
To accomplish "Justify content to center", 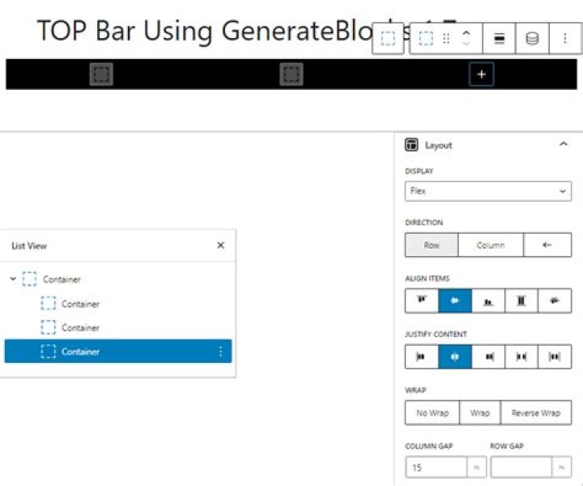I will pyautogui.click(x=455, y=356).
